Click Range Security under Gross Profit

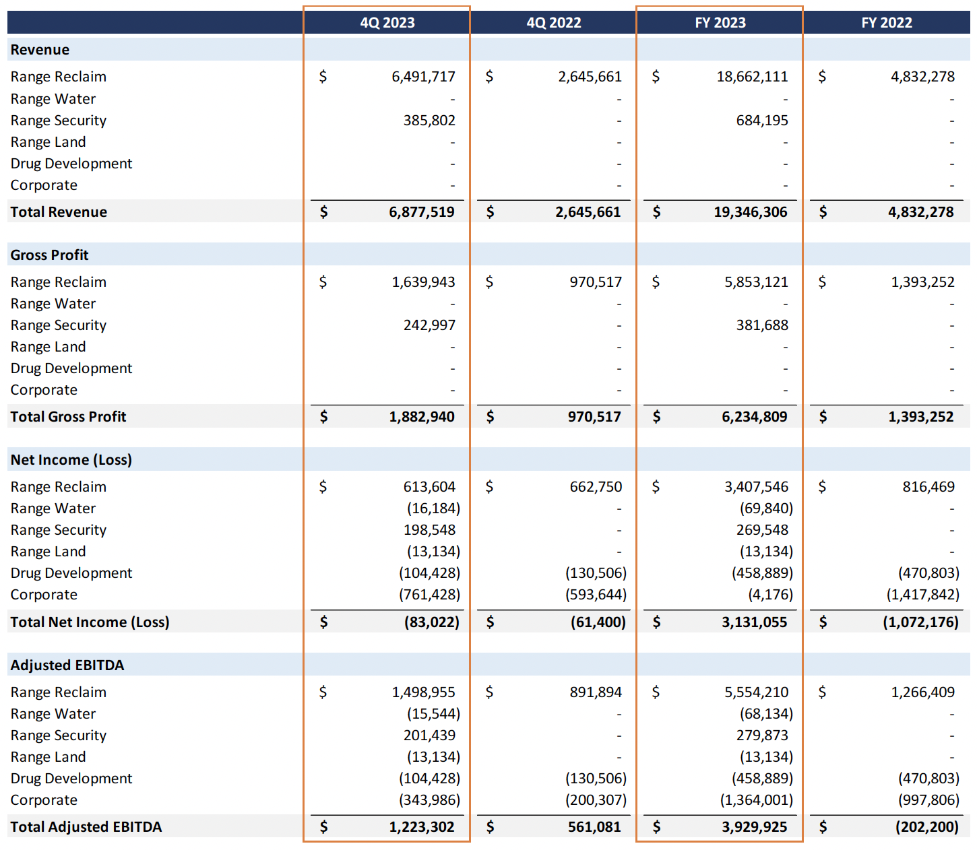(58, 325)
